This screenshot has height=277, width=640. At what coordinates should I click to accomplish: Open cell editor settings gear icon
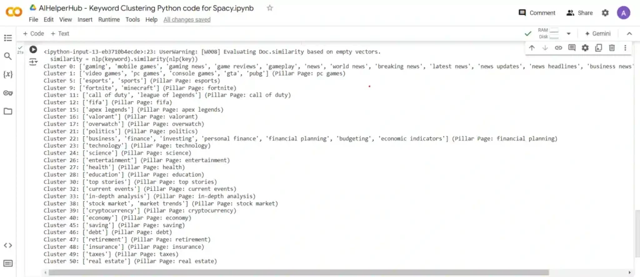point(585,47)
